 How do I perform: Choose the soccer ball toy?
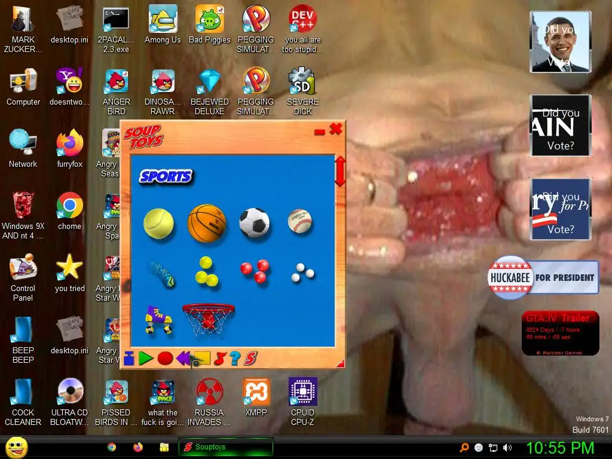click(x=255, y=223)
